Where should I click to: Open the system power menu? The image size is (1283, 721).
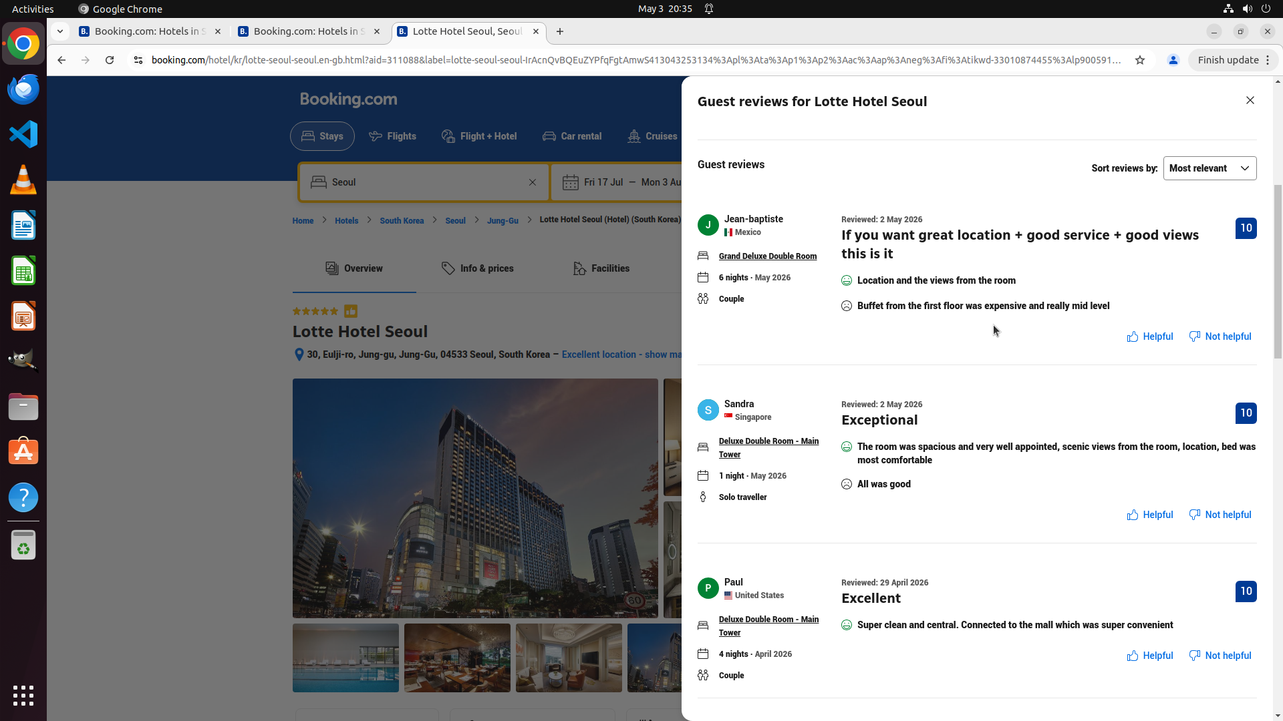[x=1266, y=9]
